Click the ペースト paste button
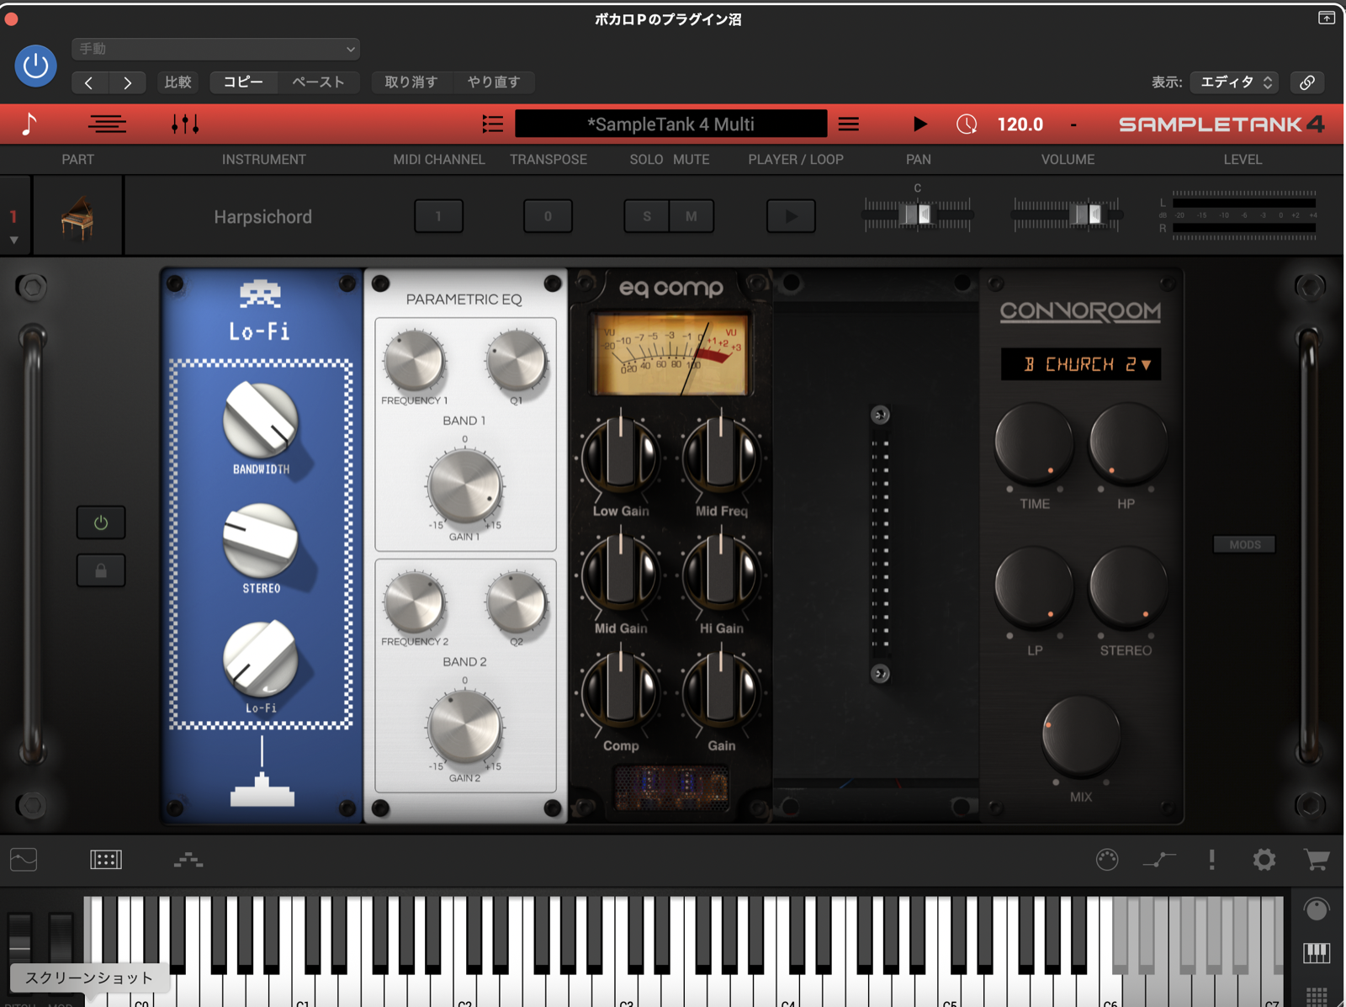Screen dimensions: 1346x1007 pyautogui.click(x=318, y=82)
